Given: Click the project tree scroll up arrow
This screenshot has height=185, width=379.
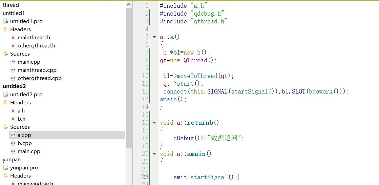Looking at the screenshot, I should click(x=129, y=4).
